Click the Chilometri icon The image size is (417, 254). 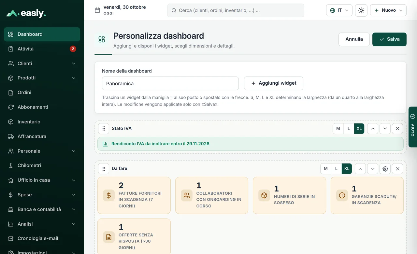[x=11, y=165]
